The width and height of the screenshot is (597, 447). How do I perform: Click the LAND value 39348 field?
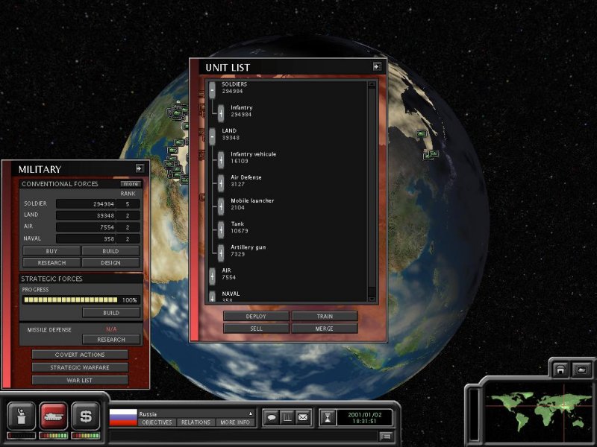click(x=86, y=215)
